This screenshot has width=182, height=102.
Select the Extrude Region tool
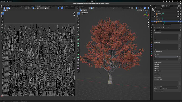click(78, 40)
